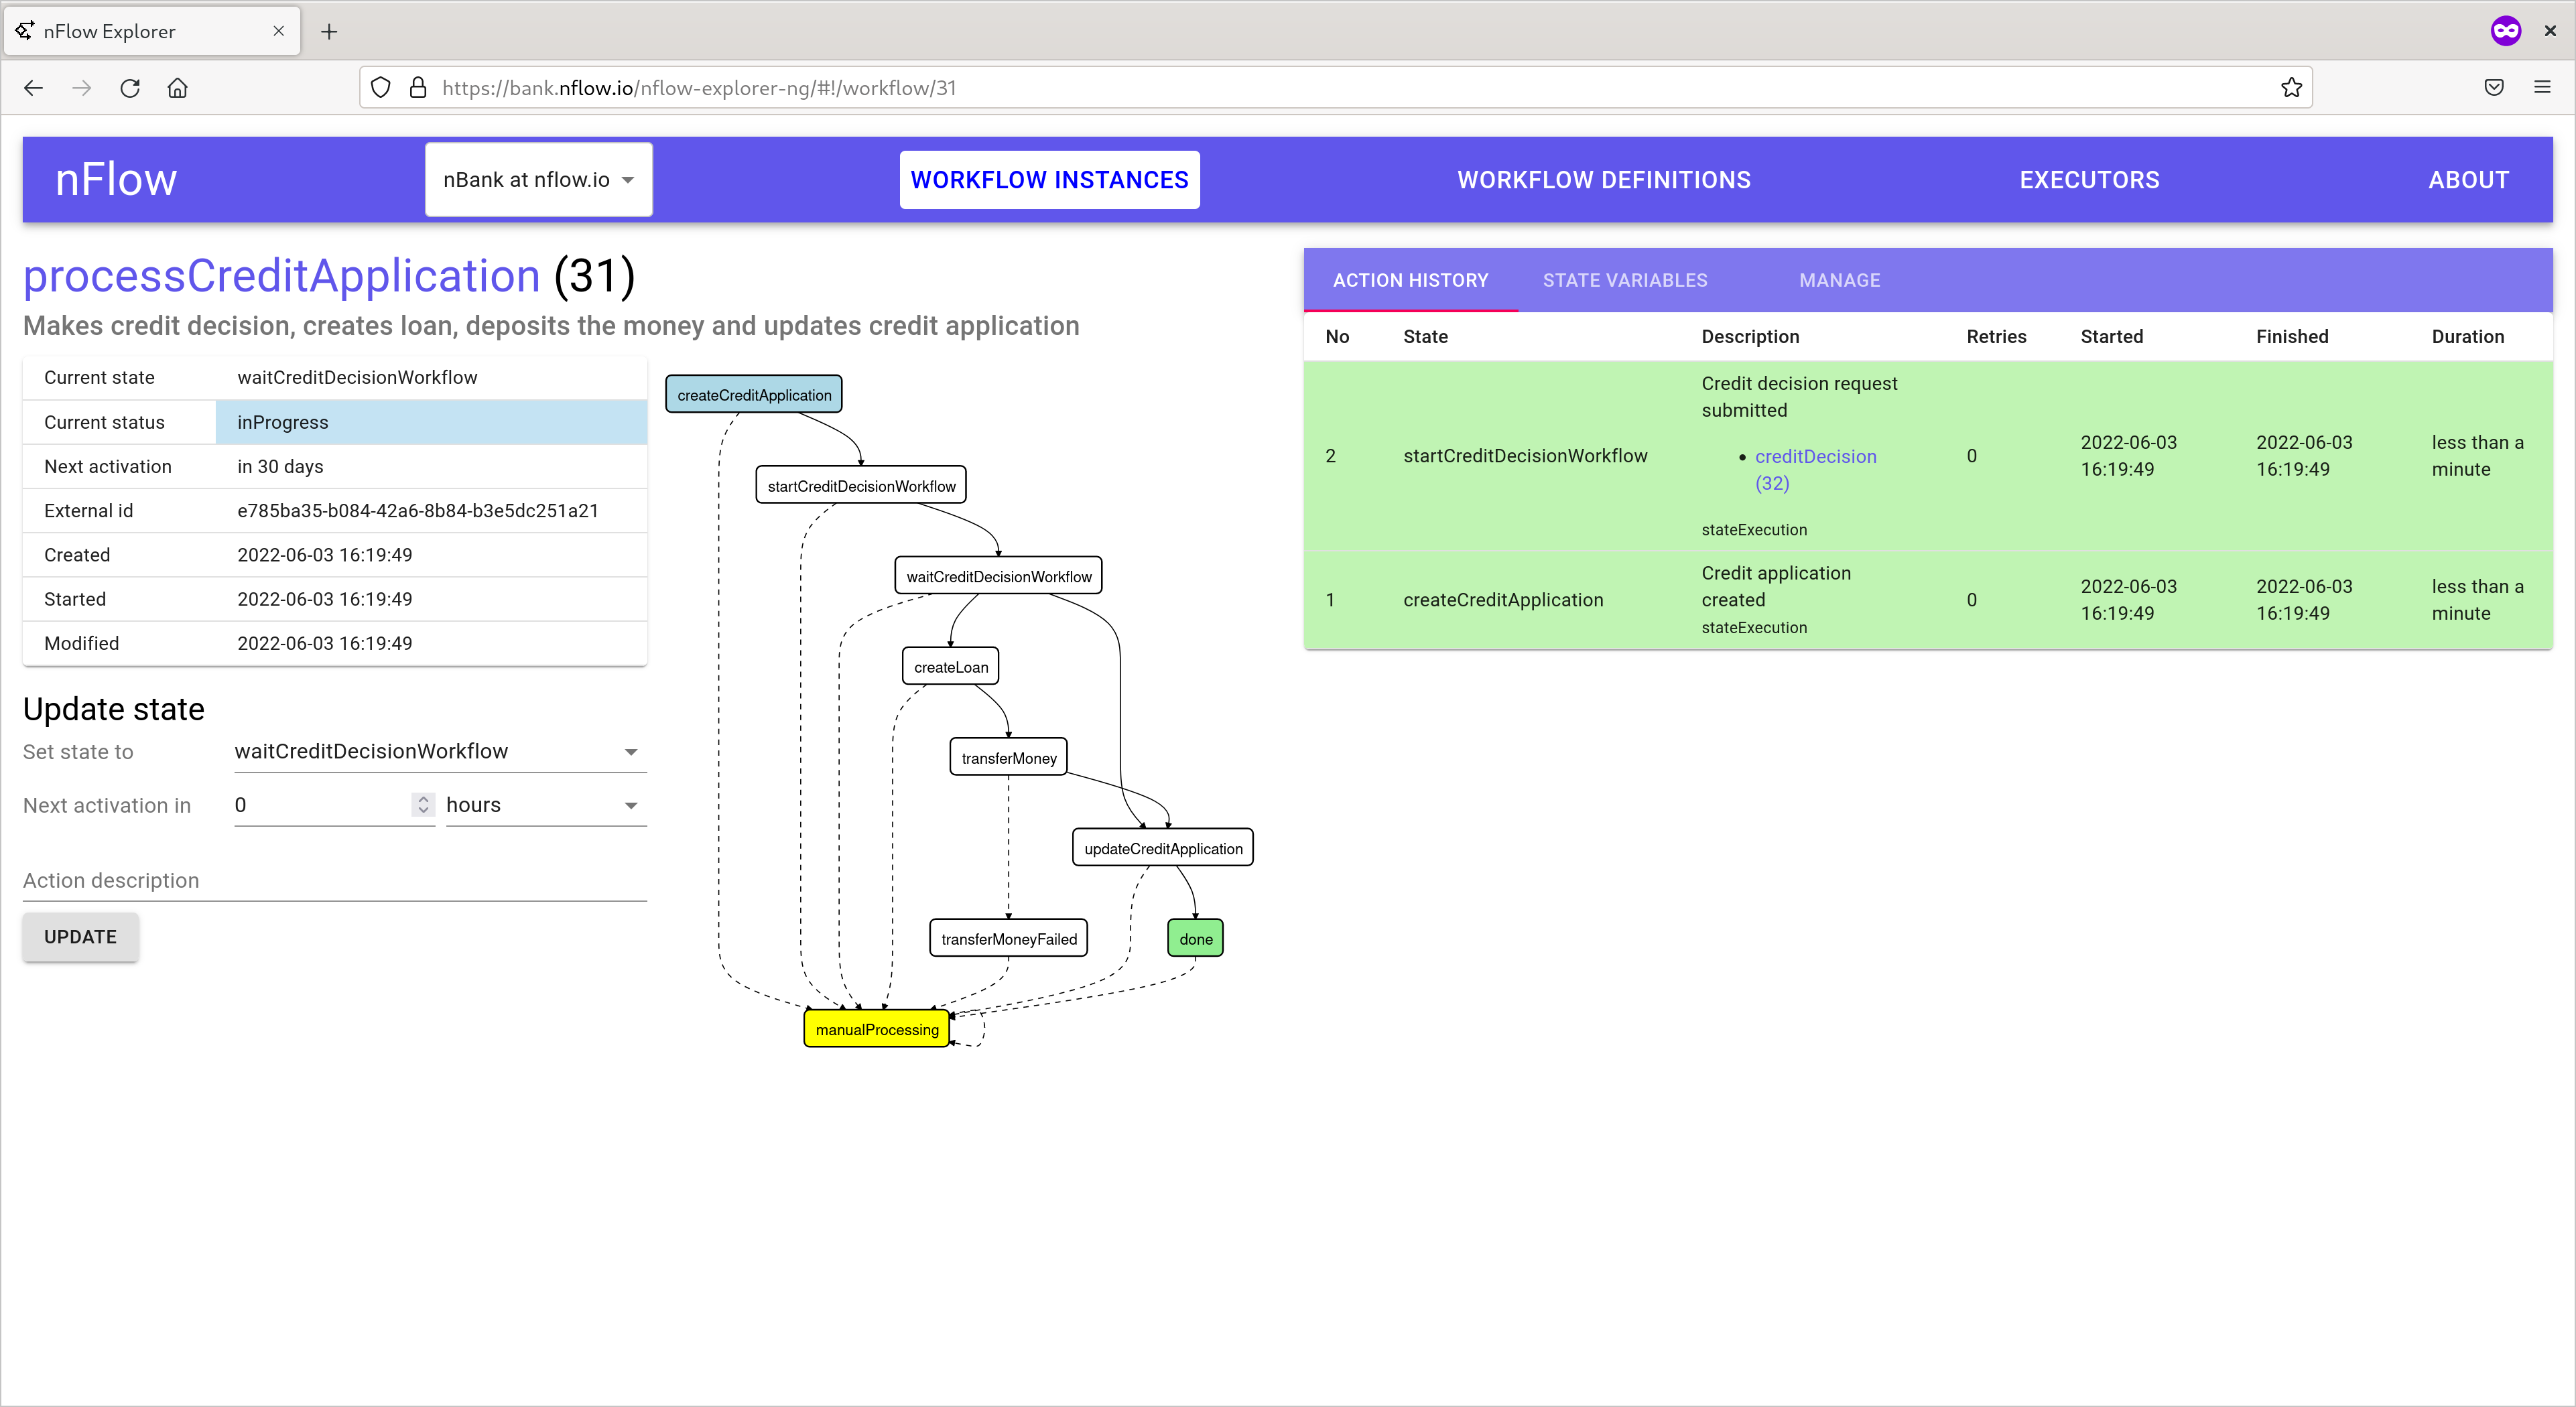The image size is (2576, 1407).
Task: Click the yellow manualProcessing node
Action: (x=876, y=1029)
